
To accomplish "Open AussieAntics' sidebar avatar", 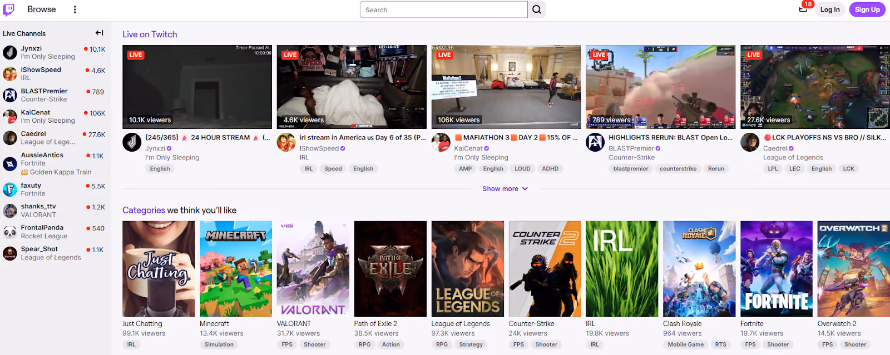I will 10,163.
